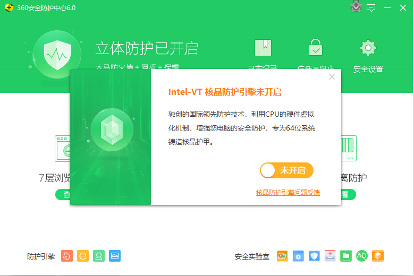Open the orange cube lab icon

378,256
